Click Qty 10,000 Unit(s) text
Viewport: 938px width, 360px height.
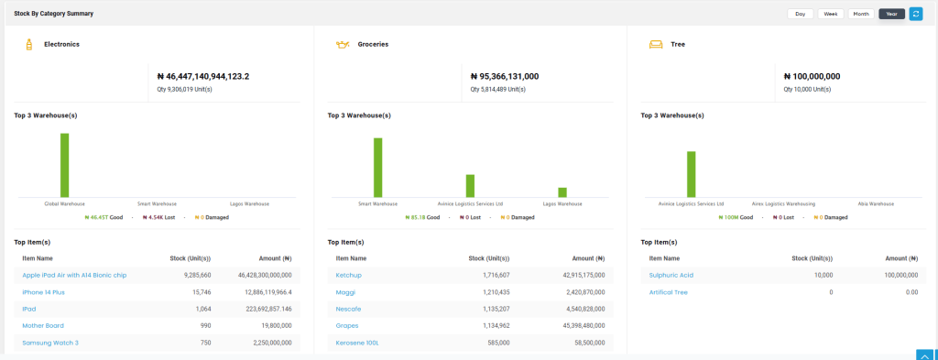point(807,90)
